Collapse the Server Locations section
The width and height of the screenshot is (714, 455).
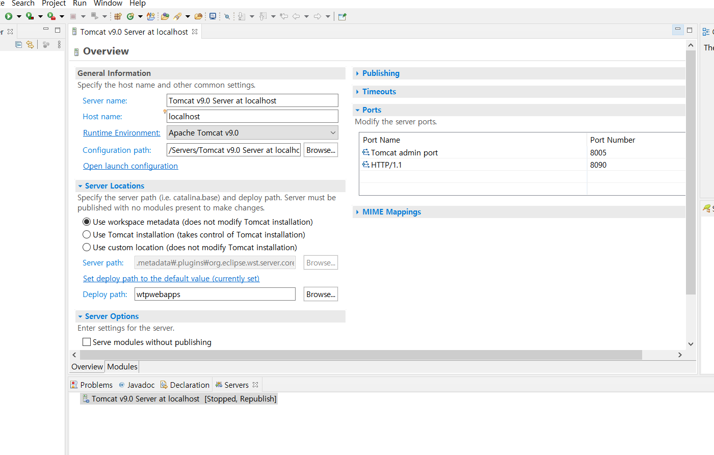(x=80, y=186)
